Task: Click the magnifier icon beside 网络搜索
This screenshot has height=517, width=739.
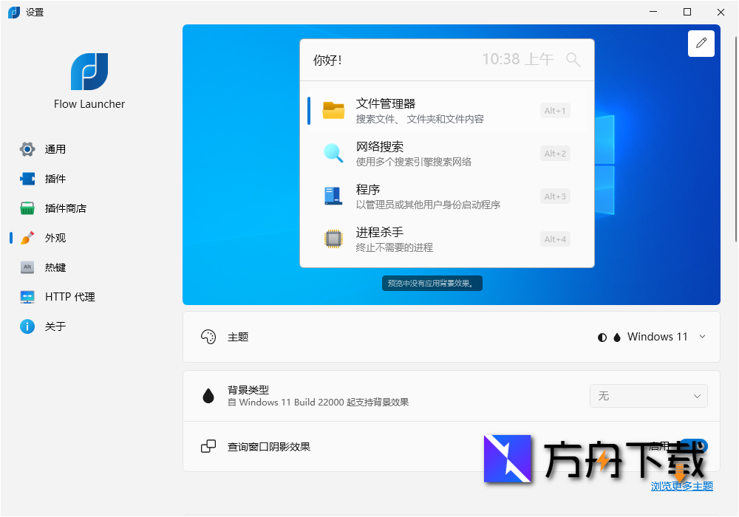Action: (333, 153)
